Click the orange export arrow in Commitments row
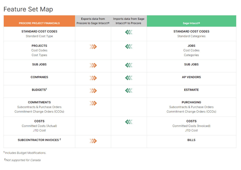The width and height of the screenshot is (241, 170). (93, 103)
